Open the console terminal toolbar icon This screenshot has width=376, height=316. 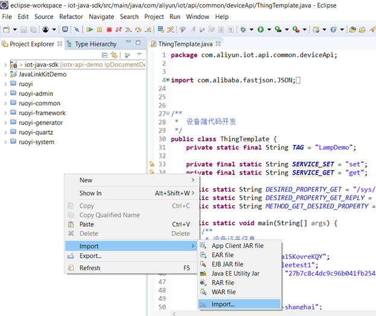tap(65, 29)
